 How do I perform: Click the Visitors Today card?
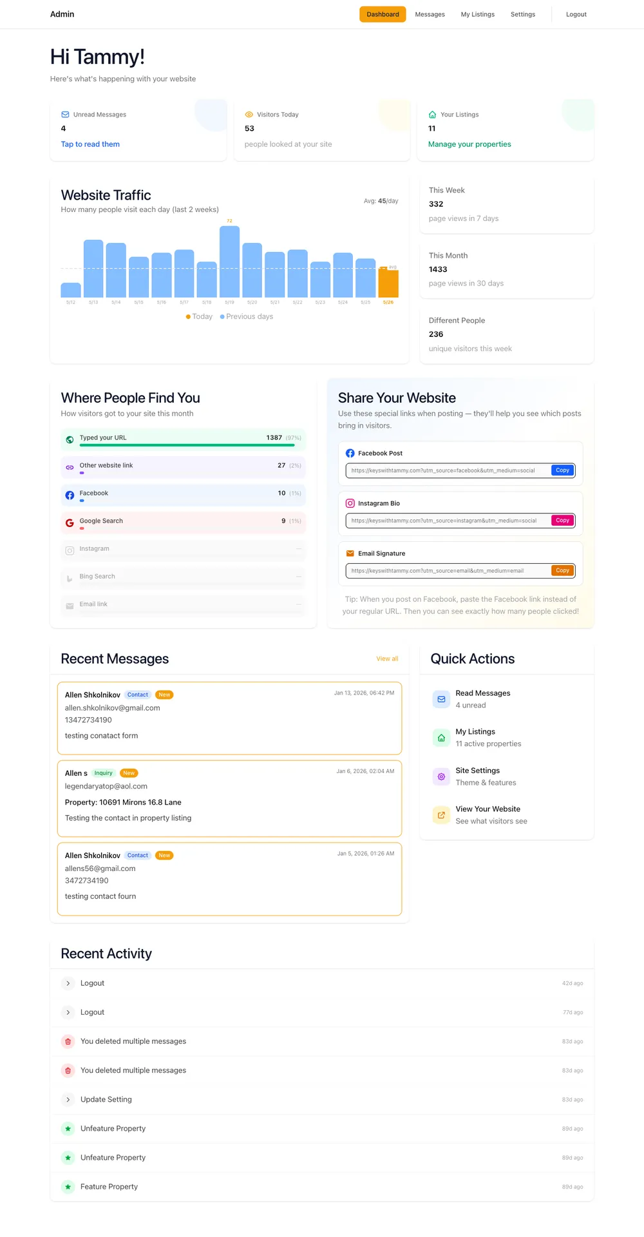click(x=322, y=130)
